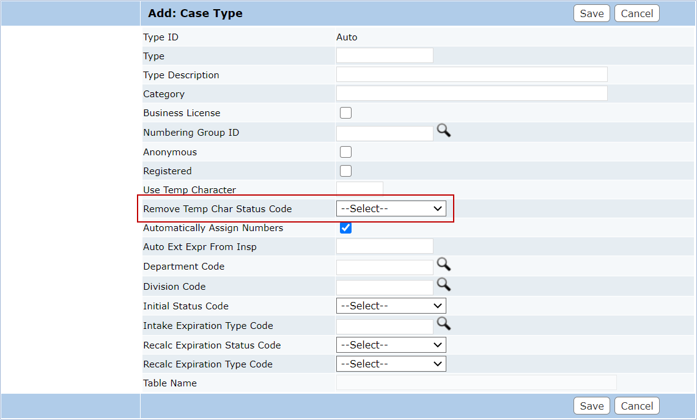Enable the Anonymous checkbox
Viewport: 697px width, 420px height.
[345, 152]
